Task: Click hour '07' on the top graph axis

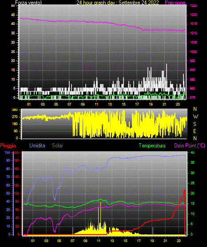Action: [69, 104]
